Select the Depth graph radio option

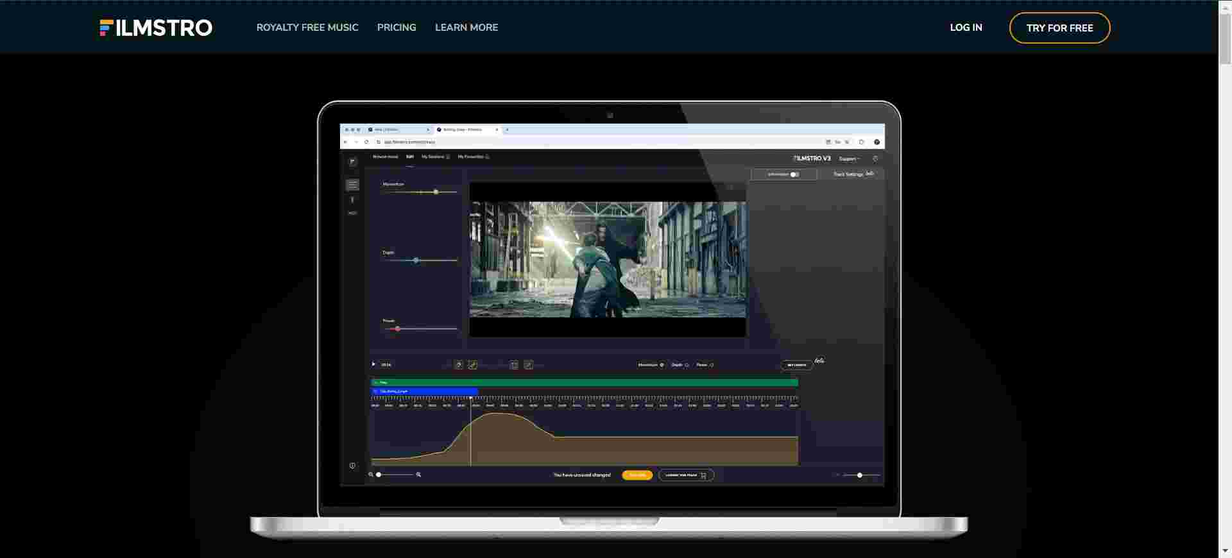click(687, 365)
